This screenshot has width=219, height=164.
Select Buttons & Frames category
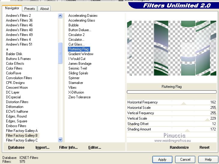coord(18,59)
